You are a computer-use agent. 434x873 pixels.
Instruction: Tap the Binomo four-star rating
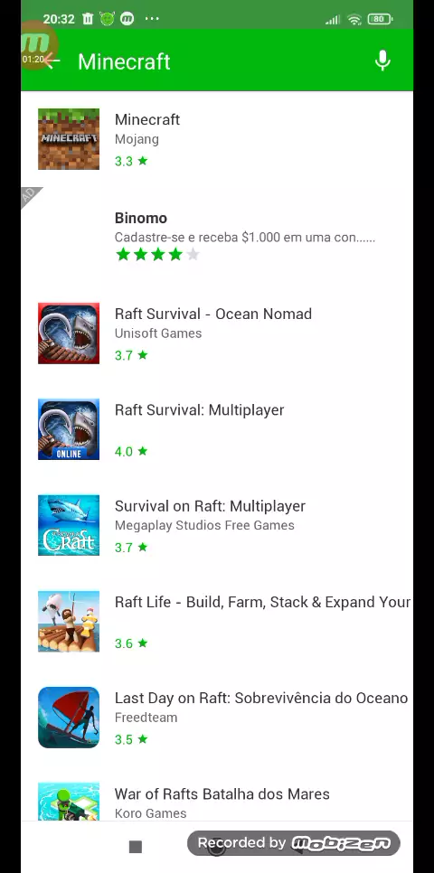click(157, 255)
